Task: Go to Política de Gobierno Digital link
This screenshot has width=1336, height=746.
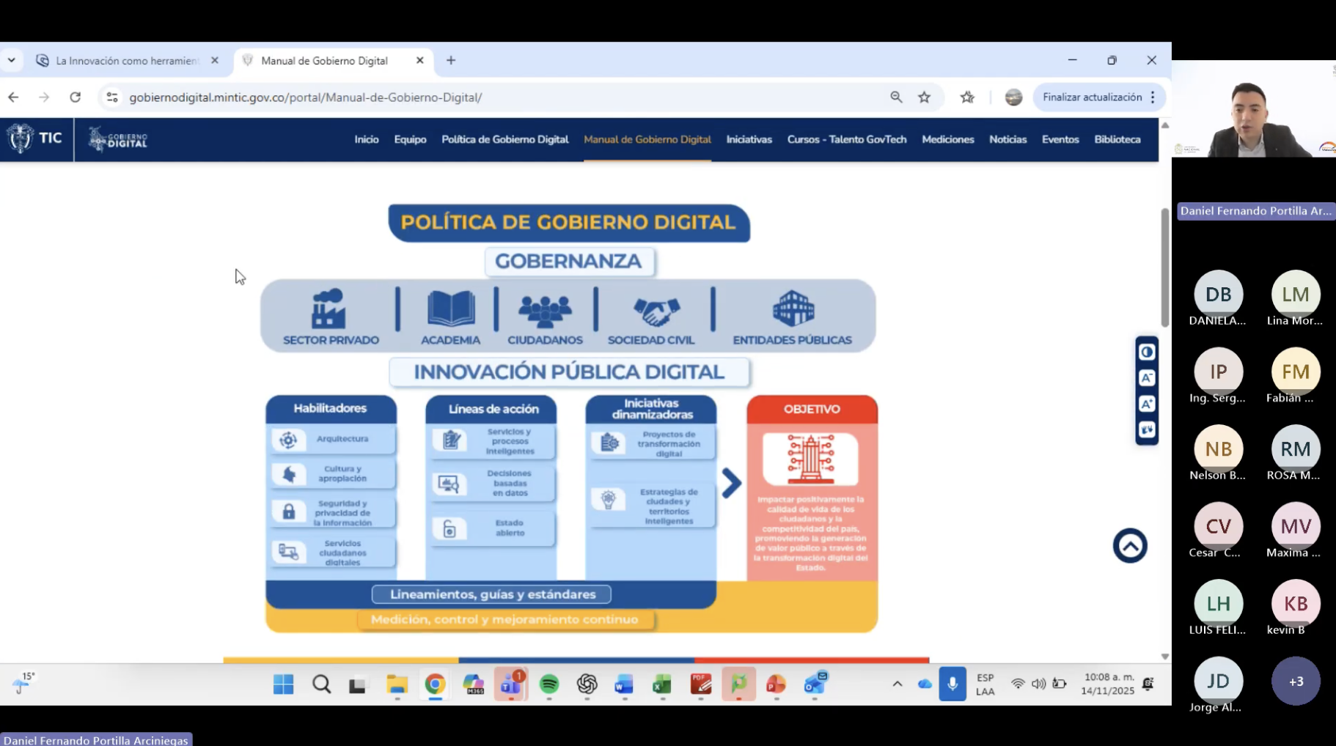Action: click(x=504, y=139)
